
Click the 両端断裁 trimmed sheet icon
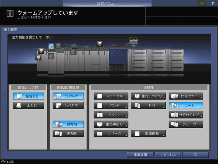click(x=137, y=134)
